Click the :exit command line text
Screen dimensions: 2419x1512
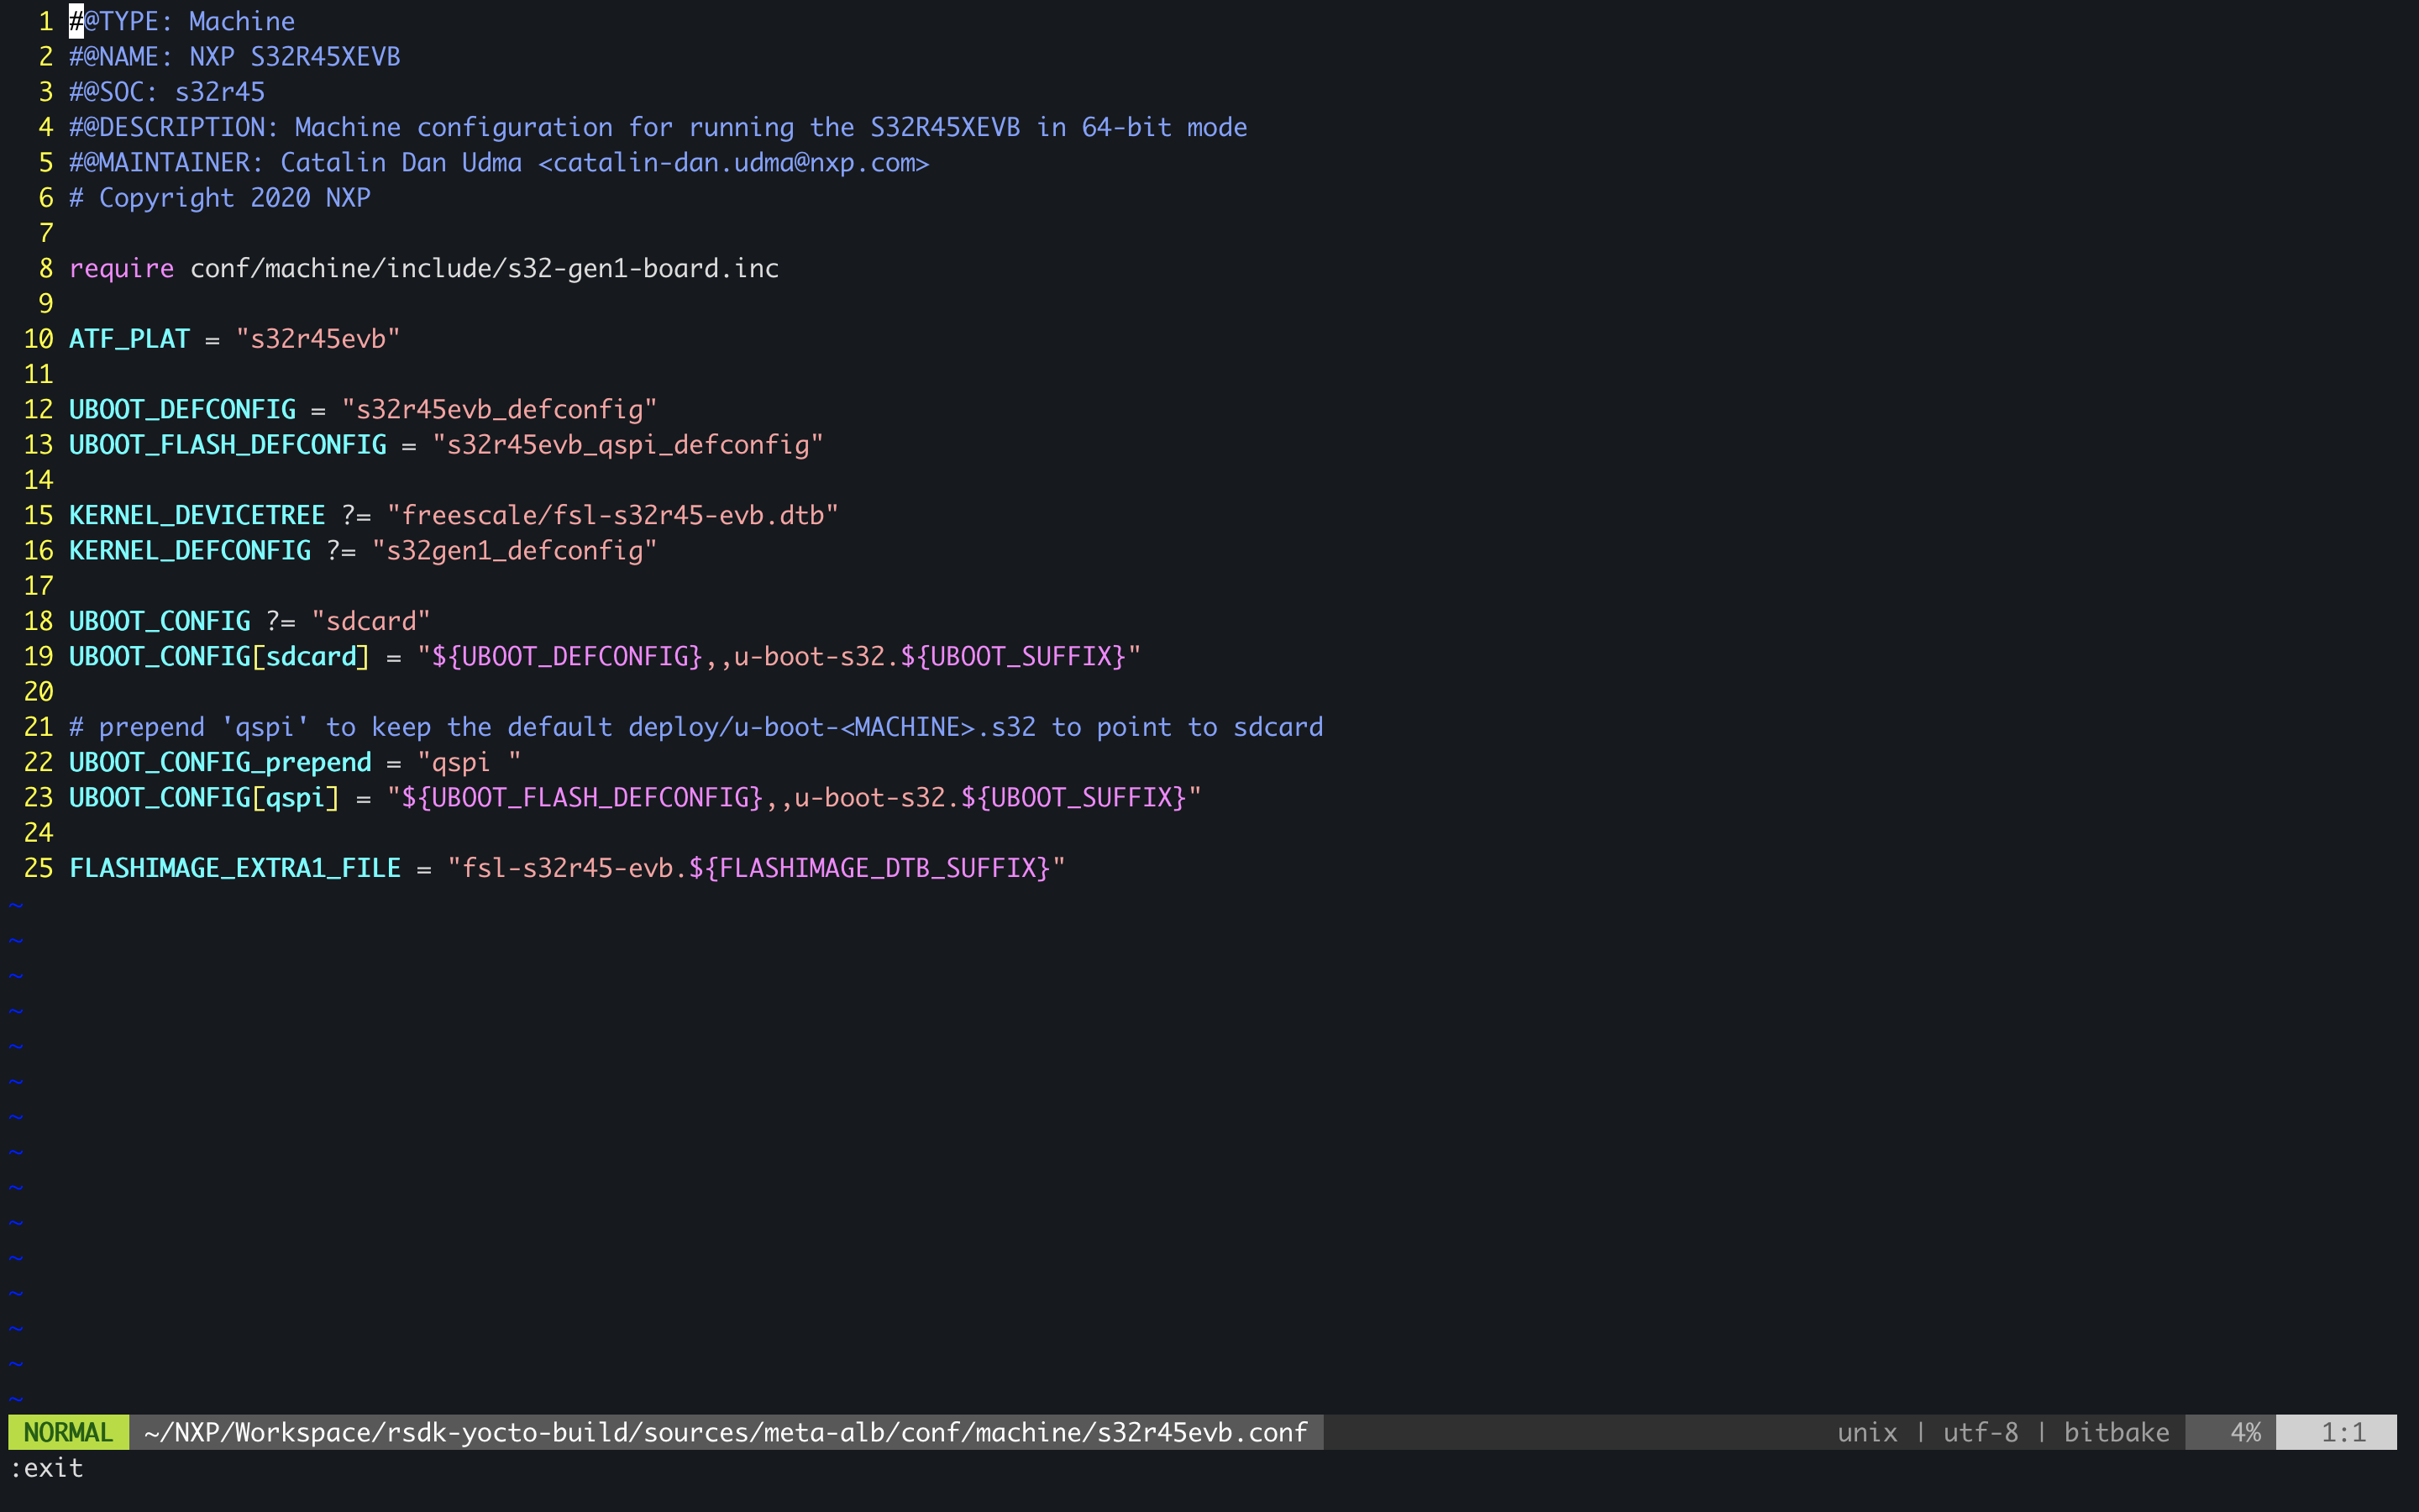[x=47, y=1468]
